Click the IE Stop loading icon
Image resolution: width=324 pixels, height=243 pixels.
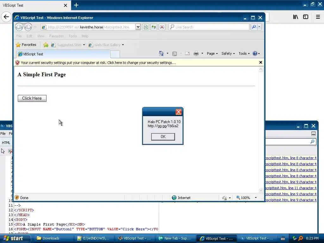[162, 27]
